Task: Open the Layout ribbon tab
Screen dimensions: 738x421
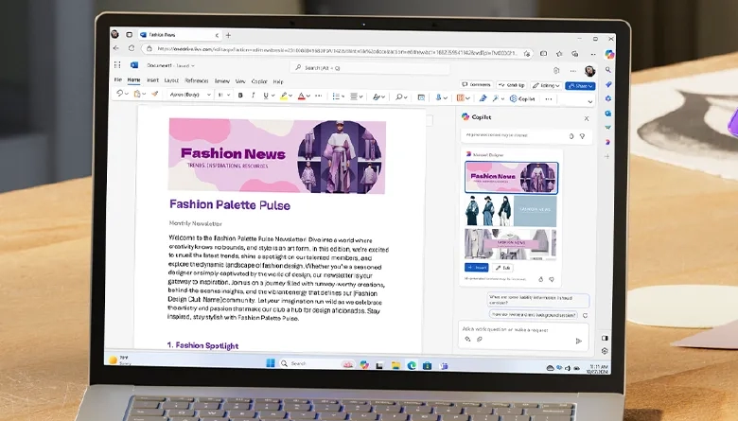Action: coord(171,80)
